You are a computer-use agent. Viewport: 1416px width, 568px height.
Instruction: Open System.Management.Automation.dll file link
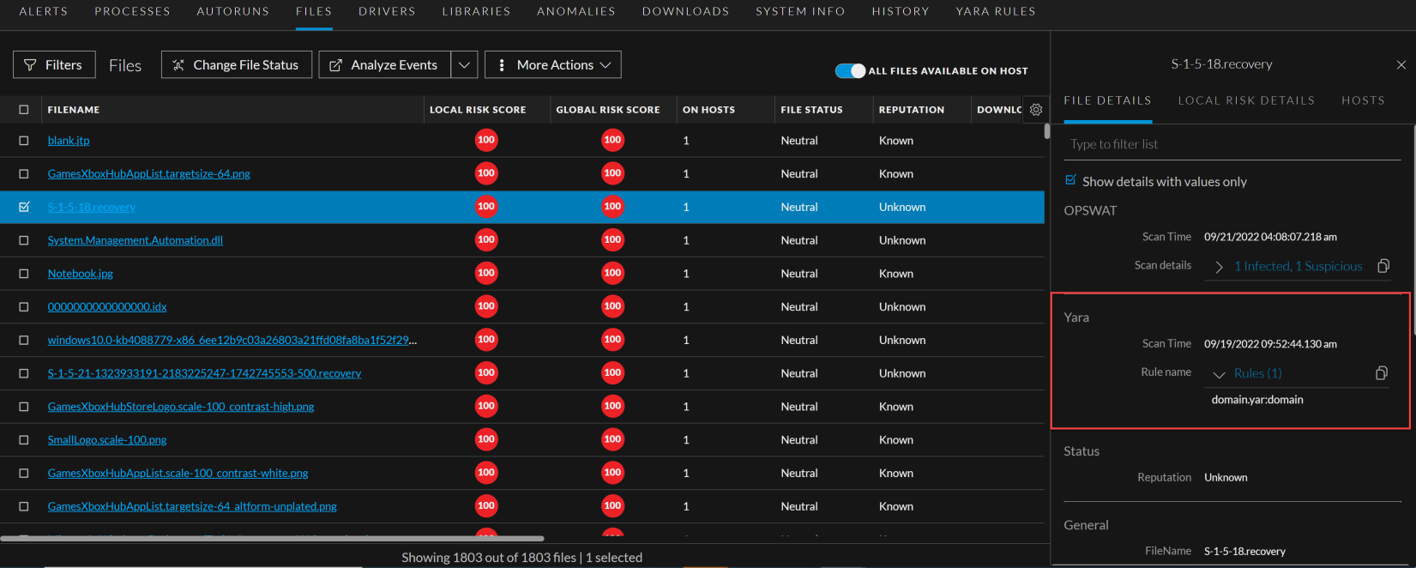click(x=136, y=240)
